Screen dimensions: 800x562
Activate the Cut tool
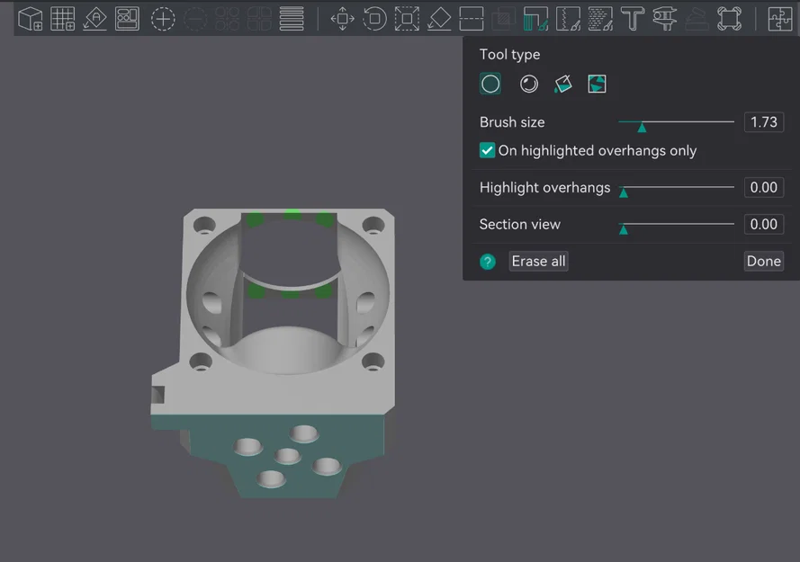tap(471, 19)
